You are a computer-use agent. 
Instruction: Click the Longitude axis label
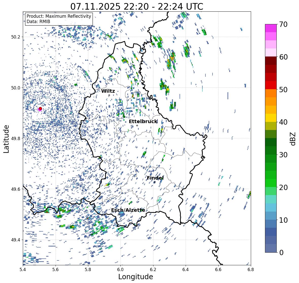pos(136,277)
